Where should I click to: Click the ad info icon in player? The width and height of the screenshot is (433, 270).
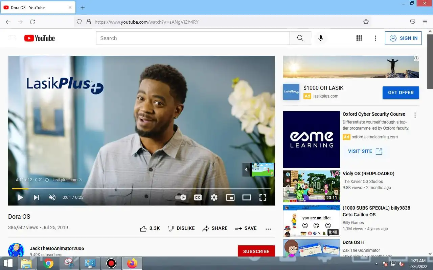47,180
